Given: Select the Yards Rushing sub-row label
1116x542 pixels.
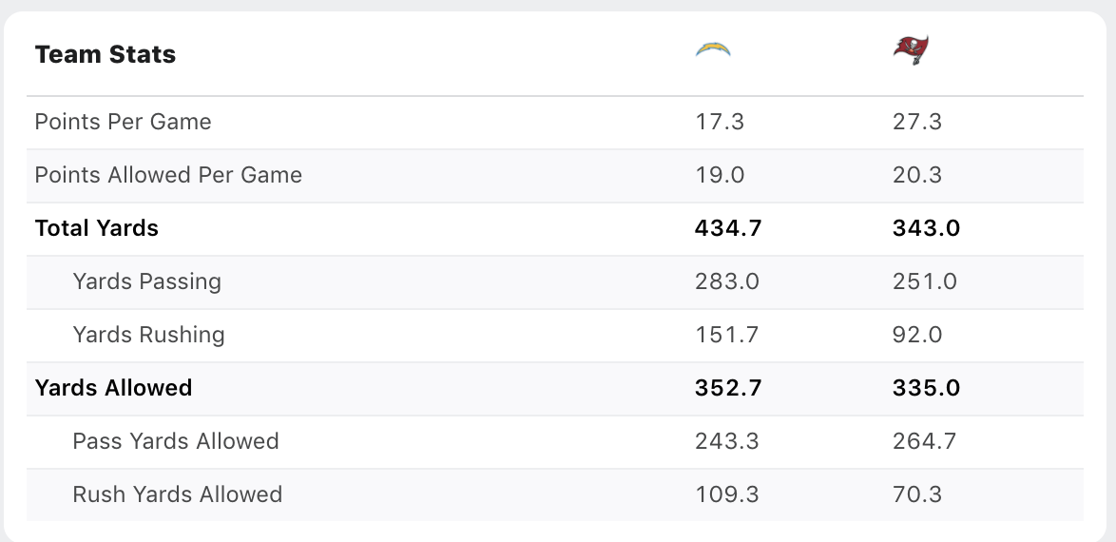Looking at the screenshot, I should pos(149,335).
